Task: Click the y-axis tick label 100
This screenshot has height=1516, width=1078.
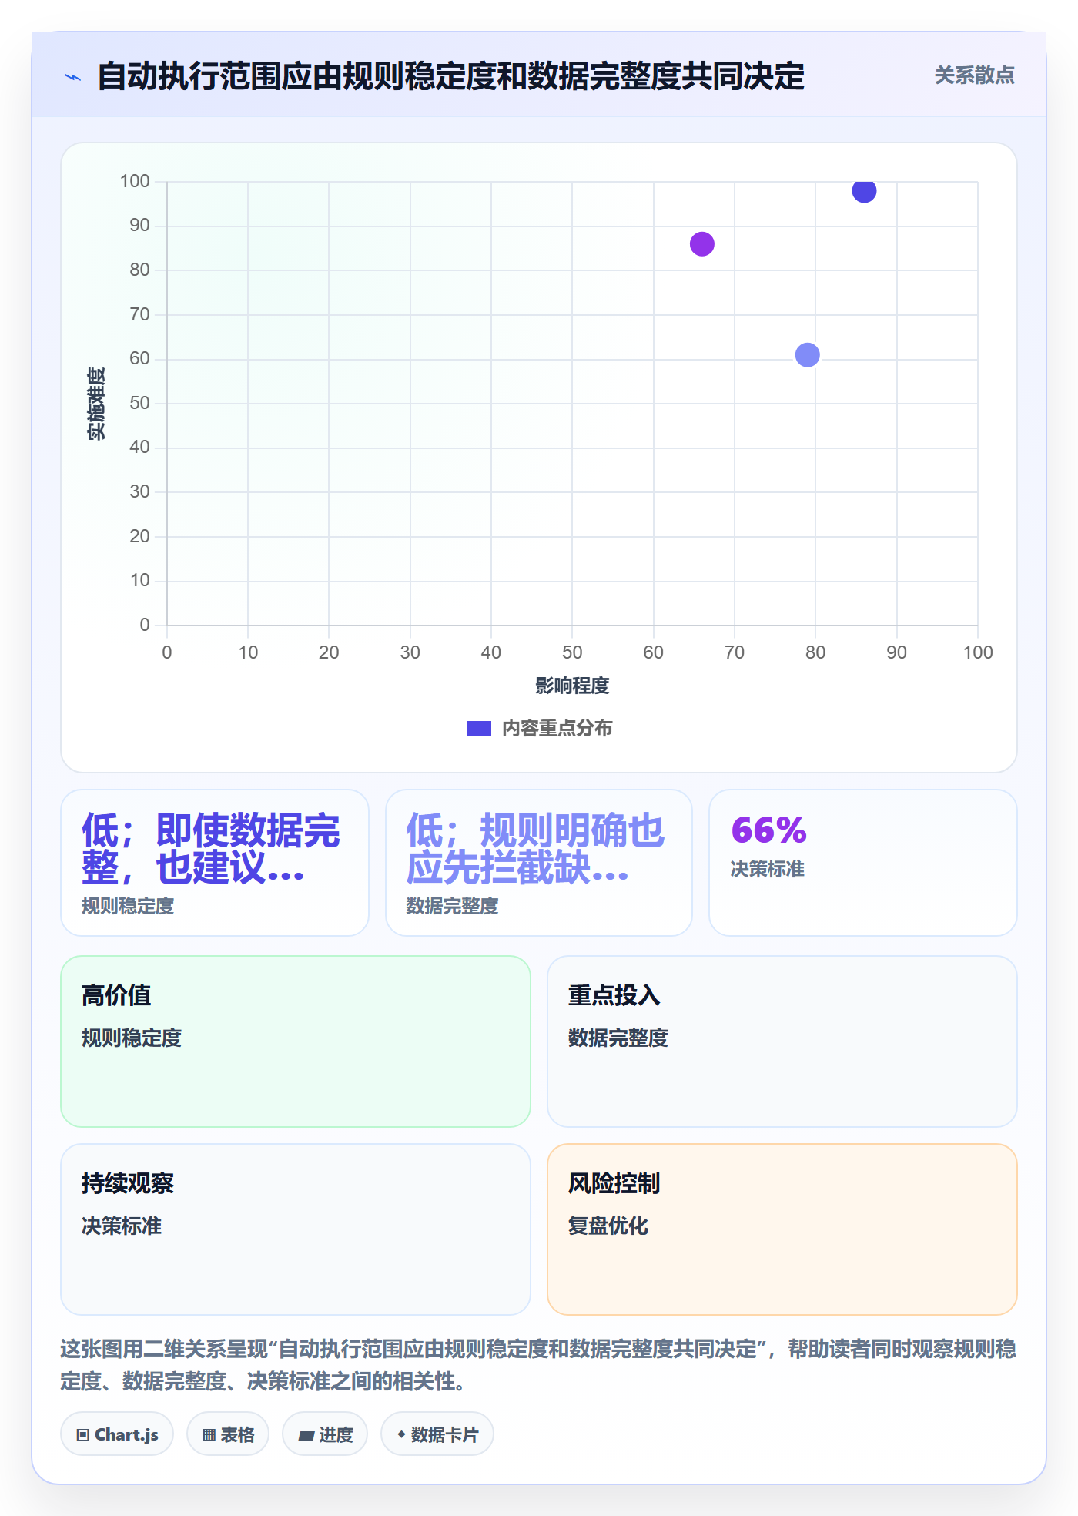Action: coord(135,181)
